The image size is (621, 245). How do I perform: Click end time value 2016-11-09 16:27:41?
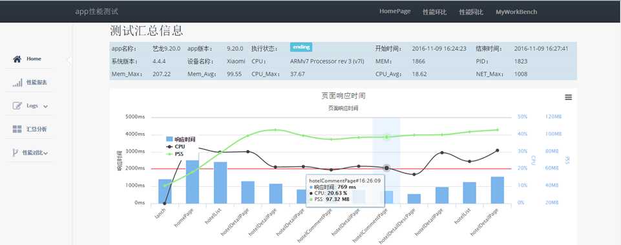[x=541, y=48]
